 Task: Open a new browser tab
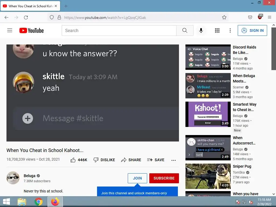point(66,6)
